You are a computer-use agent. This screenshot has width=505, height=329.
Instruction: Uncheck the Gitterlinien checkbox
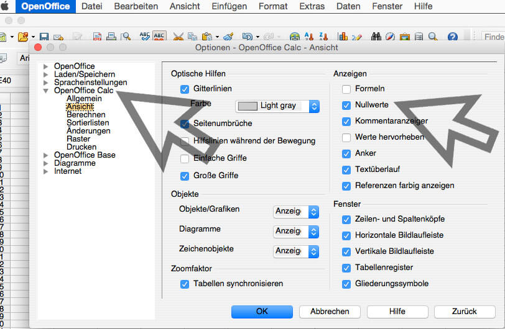[x=185, y=89]
